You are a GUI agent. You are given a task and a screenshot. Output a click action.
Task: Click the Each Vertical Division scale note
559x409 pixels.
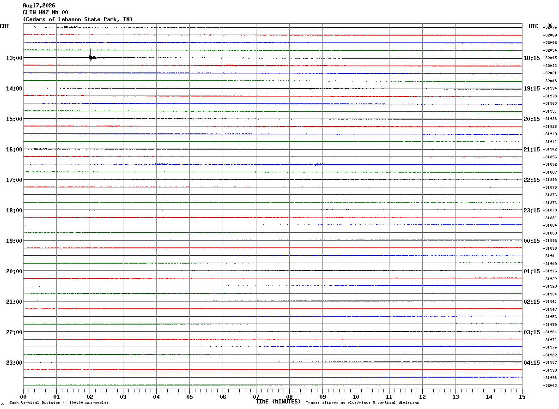tap(59, 403)
